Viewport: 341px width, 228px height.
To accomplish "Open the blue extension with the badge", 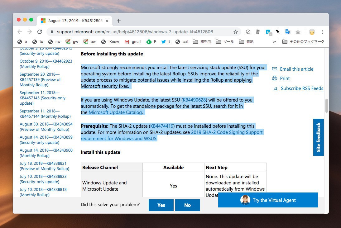I will pos(269,32).
